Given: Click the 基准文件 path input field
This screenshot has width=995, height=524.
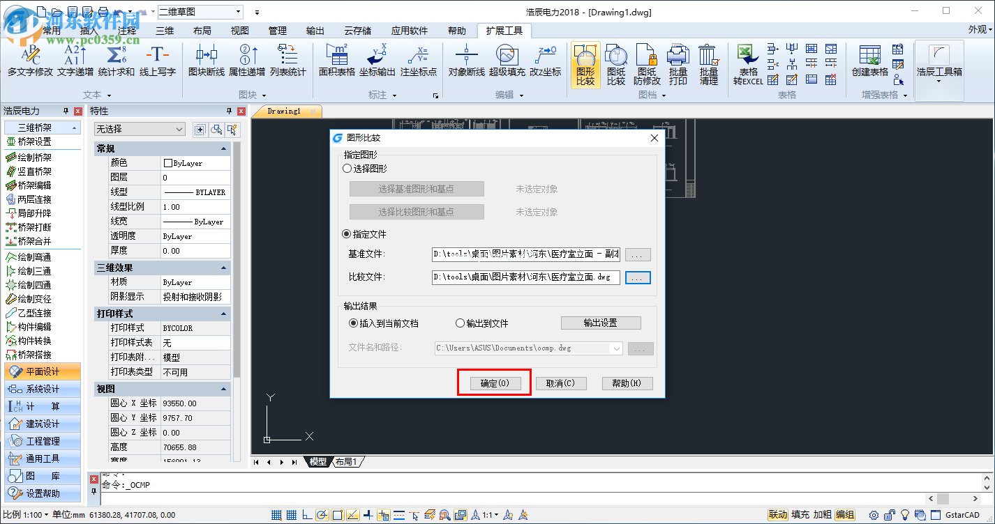Looking at the screenshot, I should tap(526, 254).
